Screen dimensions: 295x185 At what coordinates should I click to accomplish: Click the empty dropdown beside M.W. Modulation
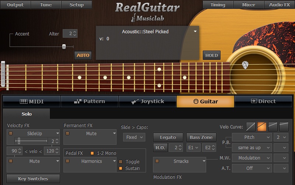pos(281,158)
